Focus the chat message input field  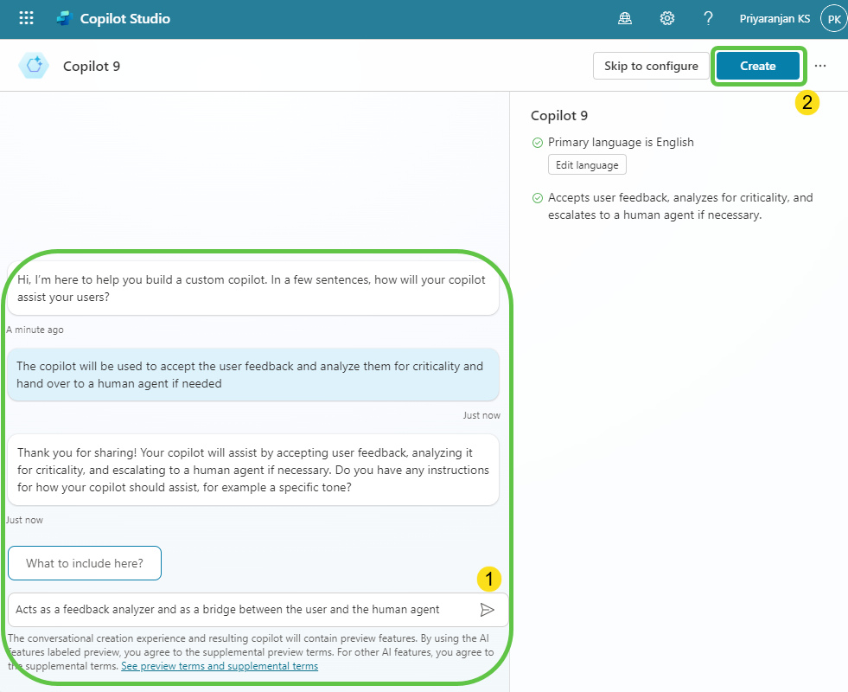point(242,610)
